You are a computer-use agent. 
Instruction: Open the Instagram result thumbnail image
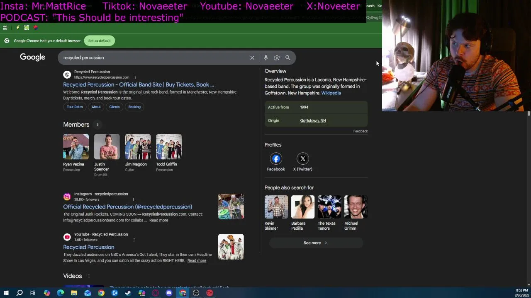point(231,207)
